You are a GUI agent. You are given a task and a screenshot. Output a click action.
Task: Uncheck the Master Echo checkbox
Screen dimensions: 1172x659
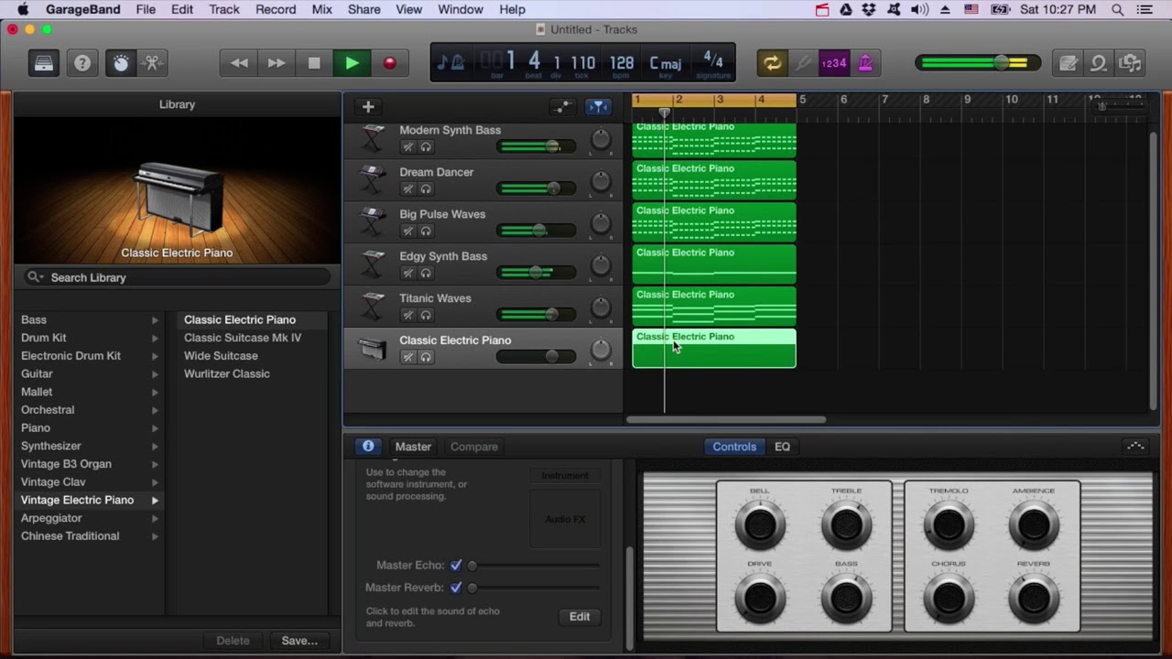[456, 566]
